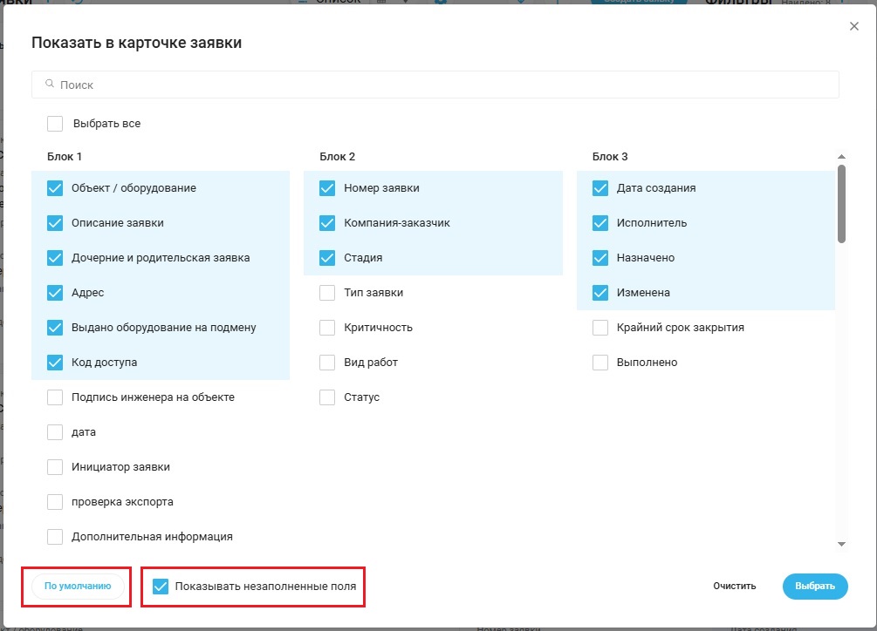877x631 pixels.
Task: Close the dialog with the X icon
Action: click(x=854, y=27)
